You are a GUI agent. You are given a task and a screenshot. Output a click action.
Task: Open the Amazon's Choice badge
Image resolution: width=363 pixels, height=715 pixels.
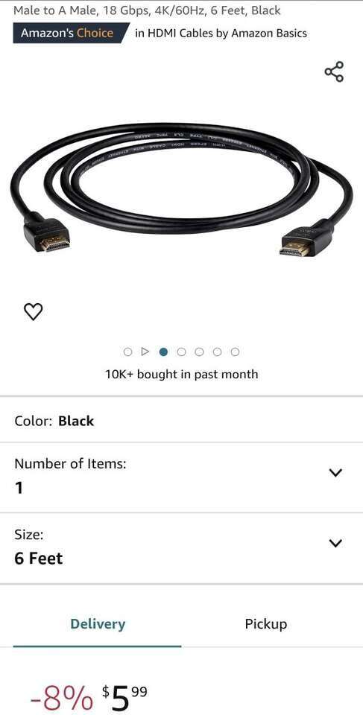pyautogui.click(x=69, y=34)
